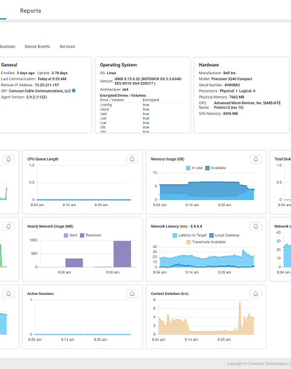The height and width of the screenshot is (369, 291).
Task: Toggle the Available legend in Memory Usage
Action: point(216,168)
